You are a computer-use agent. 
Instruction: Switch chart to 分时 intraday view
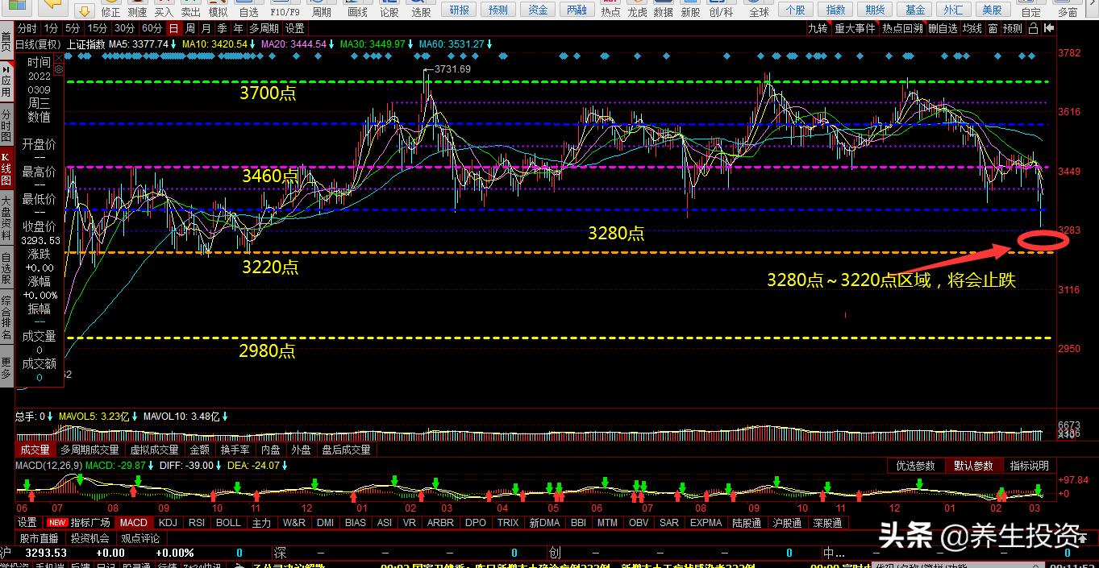point(27,28)
